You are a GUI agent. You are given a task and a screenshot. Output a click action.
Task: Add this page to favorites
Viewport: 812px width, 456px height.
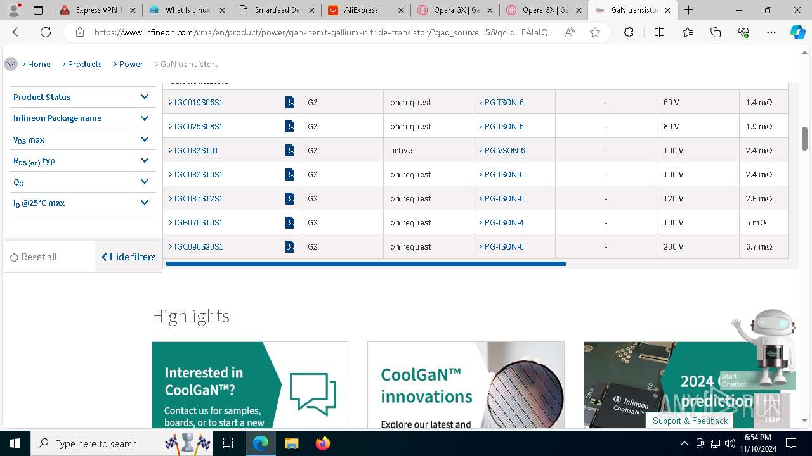(x=595, y=32)
